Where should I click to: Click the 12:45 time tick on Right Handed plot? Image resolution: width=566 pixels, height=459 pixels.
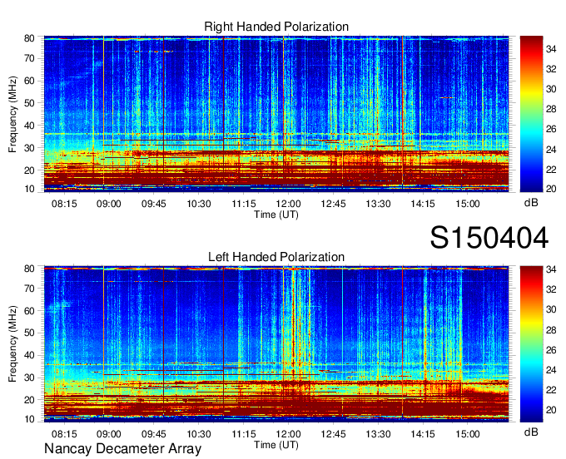pos(333,204)
